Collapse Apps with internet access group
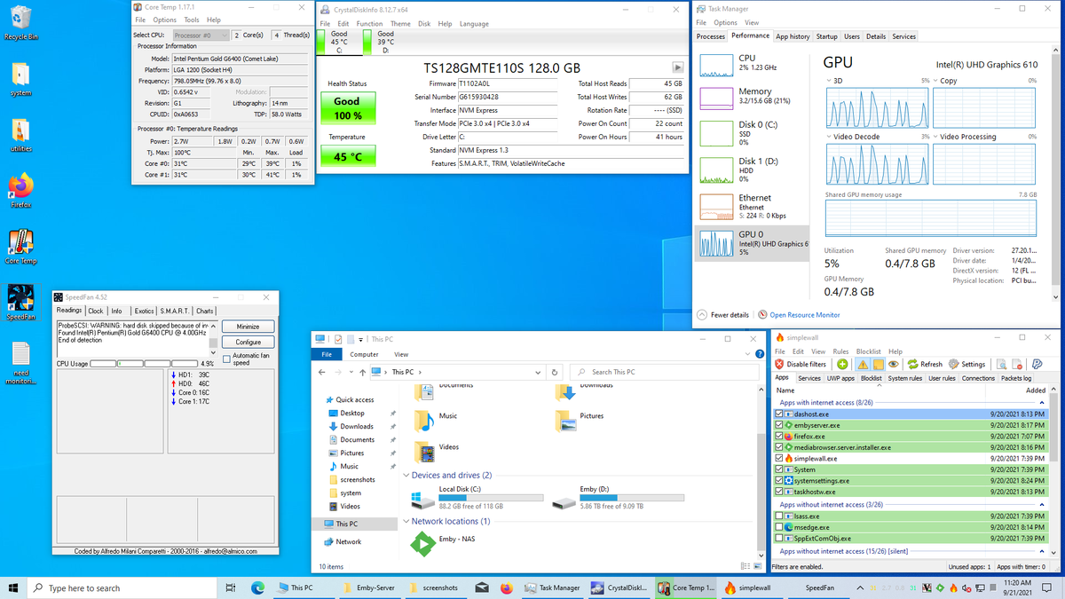 tap(1041, 402)
